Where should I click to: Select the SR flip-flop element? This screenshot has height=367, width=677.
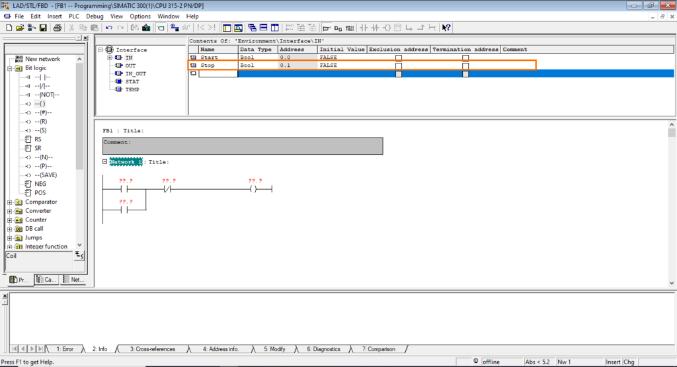[38, 148]
